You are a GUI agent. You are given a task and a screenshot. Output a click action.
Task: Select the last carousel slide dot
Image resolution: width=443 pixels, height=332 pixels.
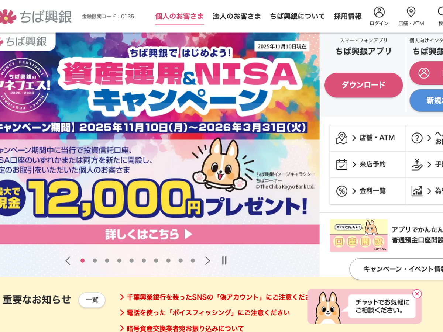tap(193, 260)
